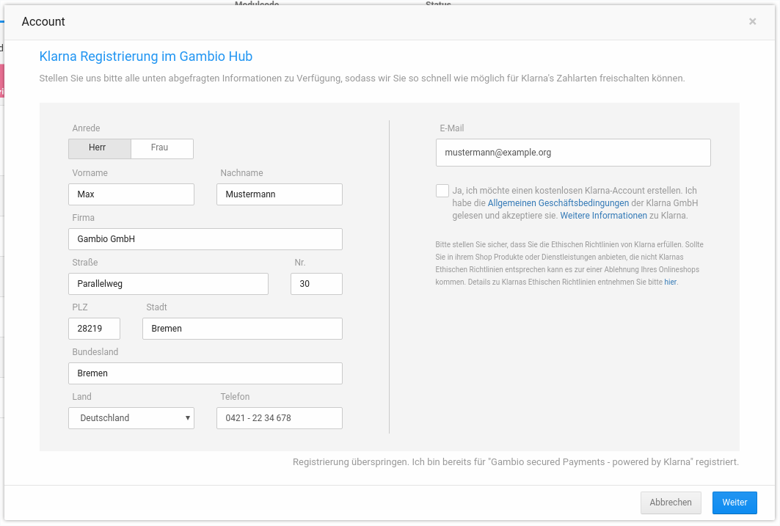
Task: Select the Herr salutation option
Action: (x=99, y=148)
